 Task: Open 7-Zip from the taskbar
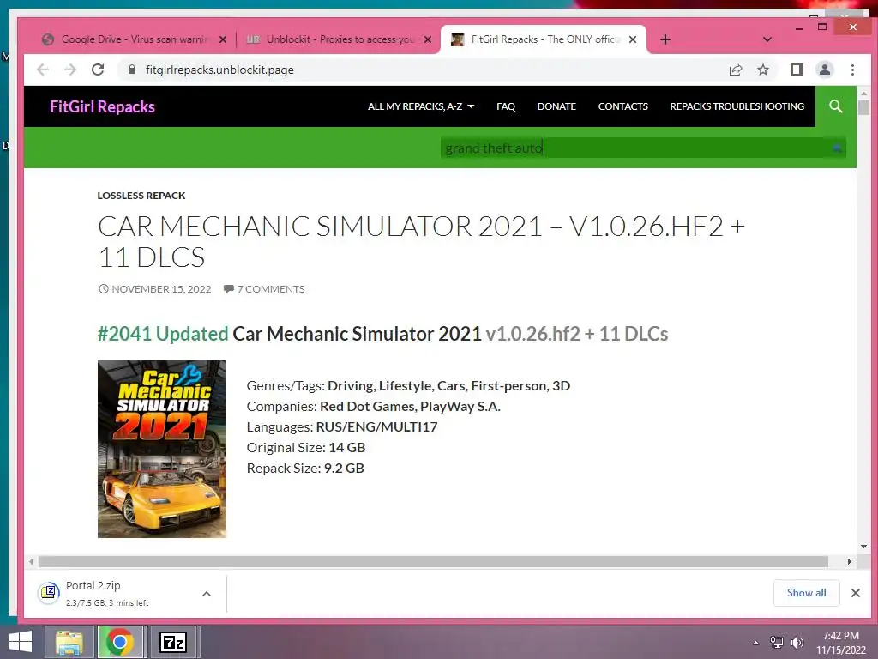pos(173,642)
